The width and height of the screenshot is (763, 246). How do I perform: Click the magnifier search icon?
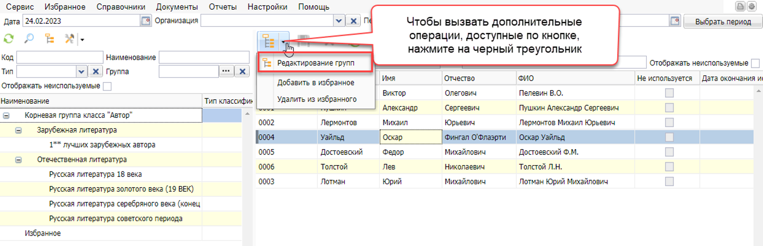[x=29, y=39]
